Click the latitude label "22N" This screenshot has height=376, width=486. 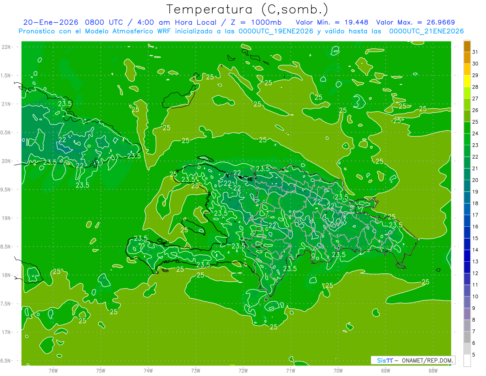click(x=7, y=47)
